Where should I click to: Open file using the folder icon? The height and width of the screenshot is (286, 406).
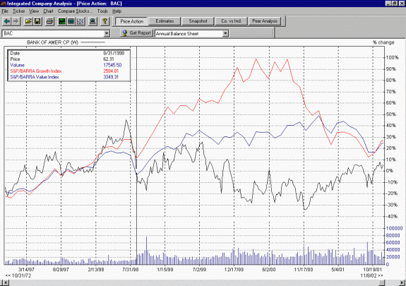pyautogui.click(x=28, y=21)
